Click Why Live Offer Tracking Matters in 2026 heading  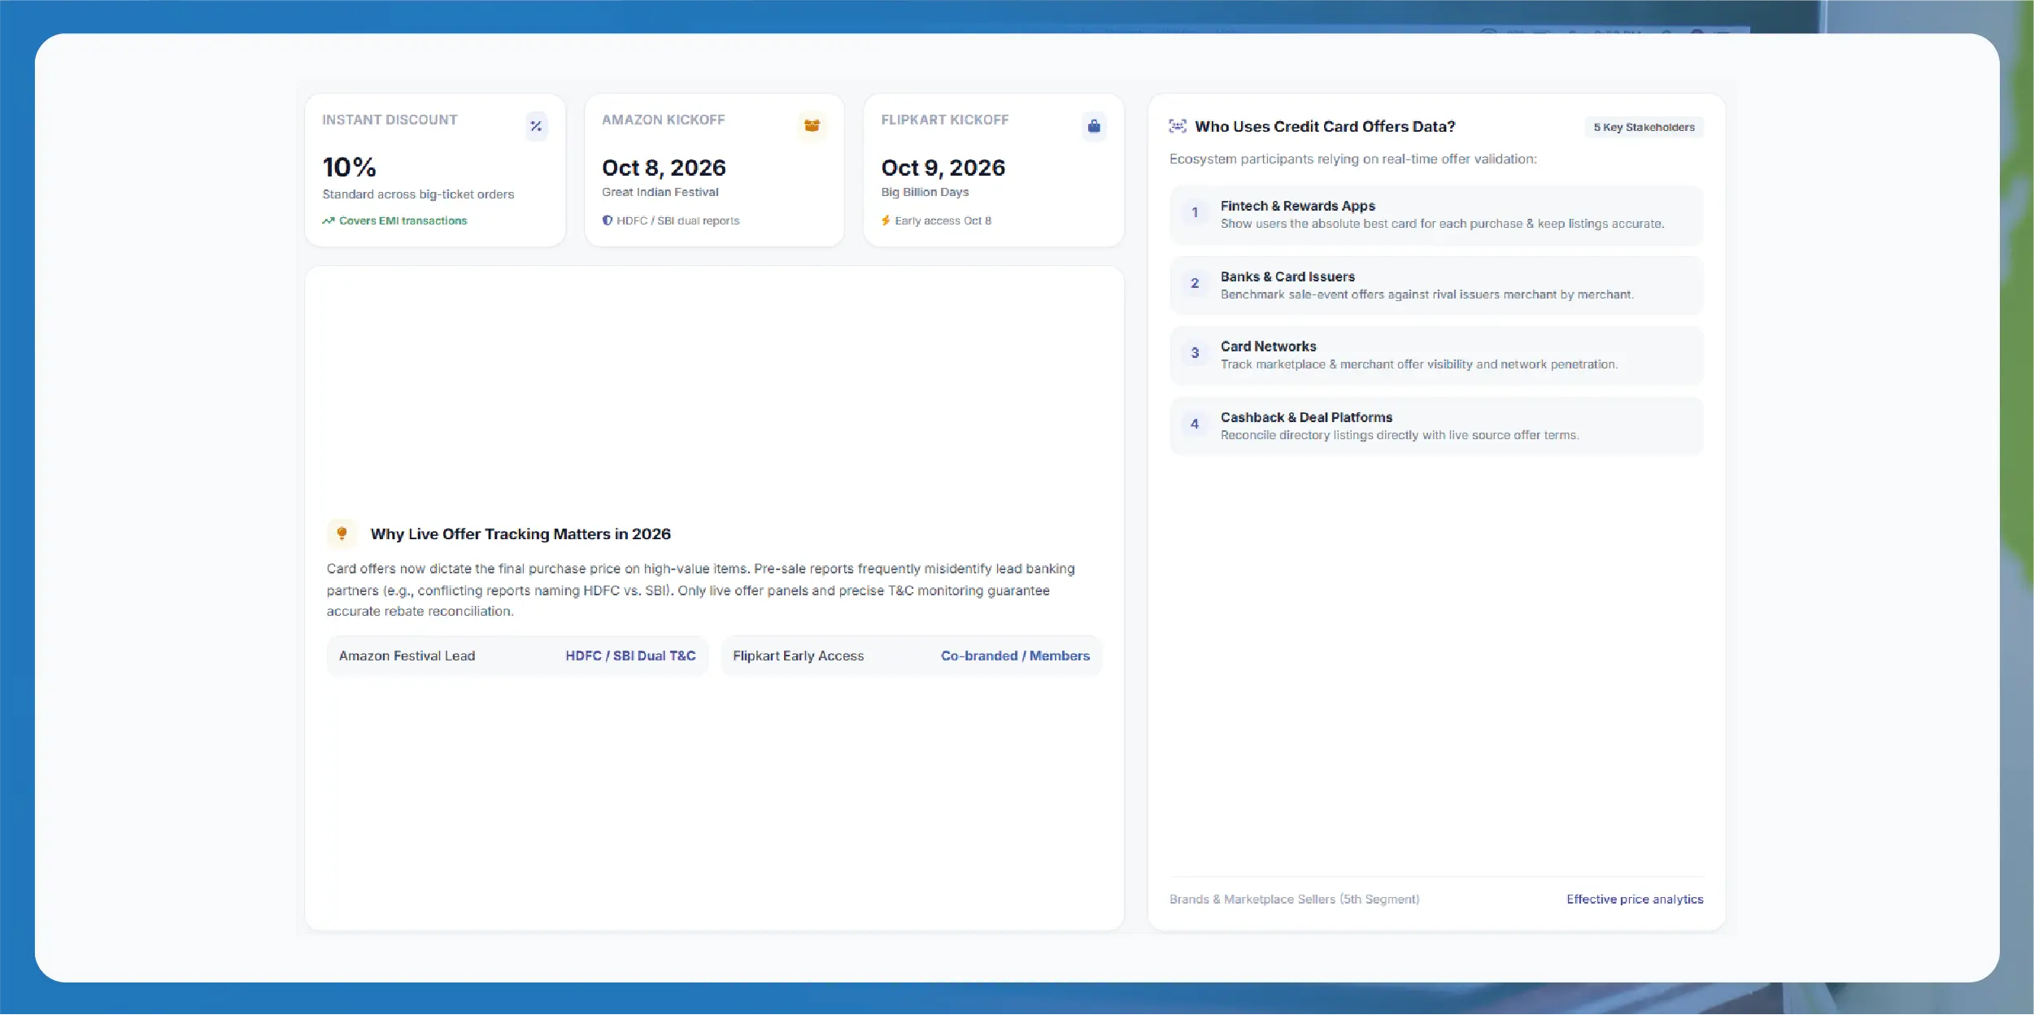(520, 534)
